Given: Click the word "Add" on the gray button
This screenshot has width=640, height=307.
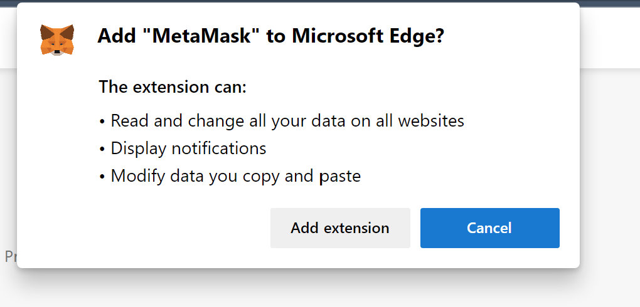Looking at the screenshot, I should coord(304,228).
